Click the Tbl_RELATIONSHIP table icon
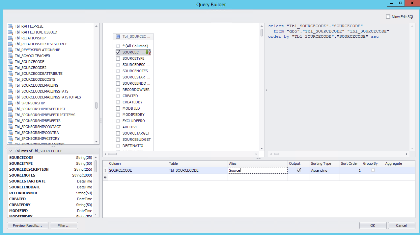Screen dimensions: 420x235 click(x=10, y=38)
